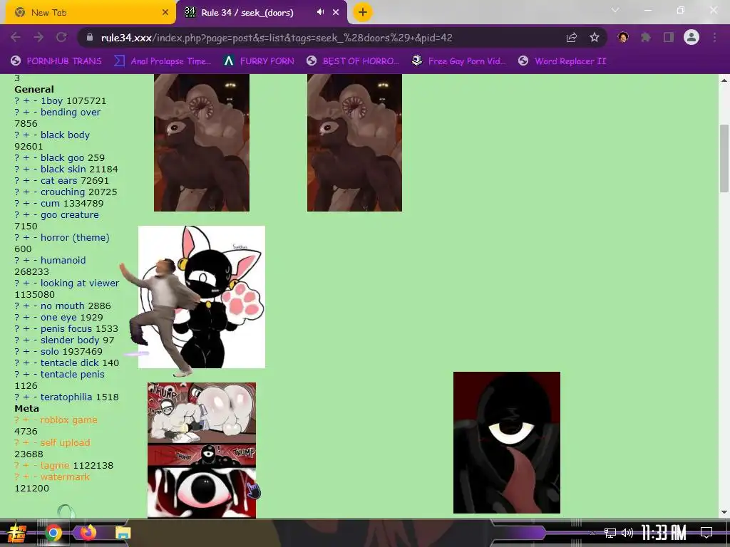This screenshot has width=730, height=547.
Task: Click the plus link beside cat ears
Action: pyautogui.click(x=26, y=180)
